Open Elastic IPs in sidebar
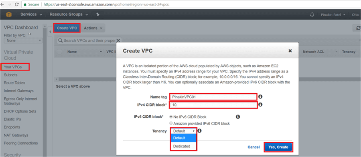This screenshot has height=157, width=361. [x=12, y=119]
